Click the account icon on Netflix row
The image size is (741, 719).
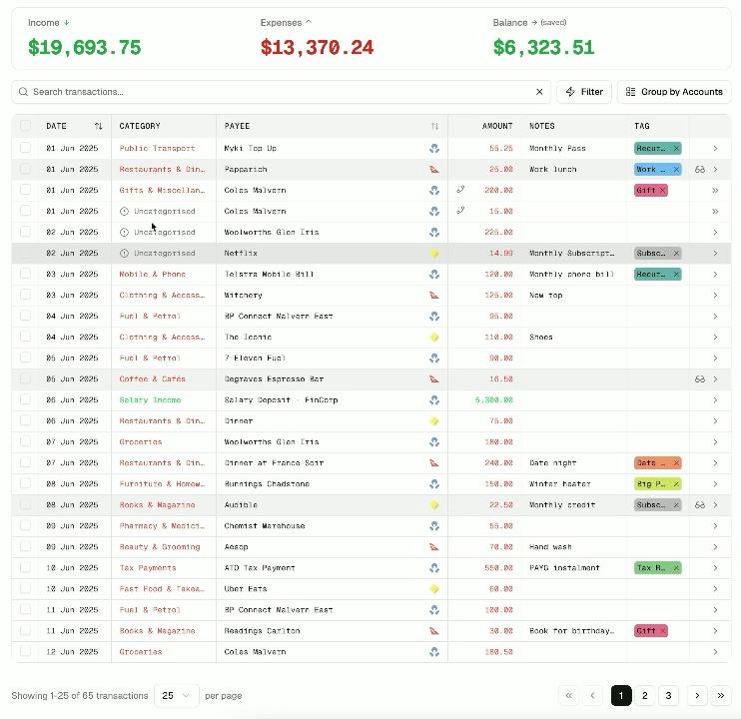pyautogui.click(x=434, y=254)
